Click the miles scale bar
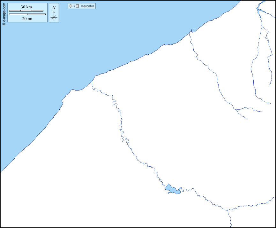This screenshot has width=276, height=228. (x=27, y=14)
